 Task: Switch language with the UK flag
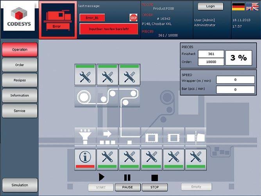pos(252,7)
